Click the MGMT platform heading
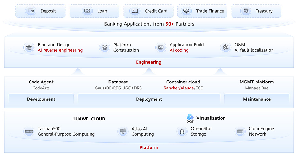This screenshot has height=157, width=298. pos(257,82)
